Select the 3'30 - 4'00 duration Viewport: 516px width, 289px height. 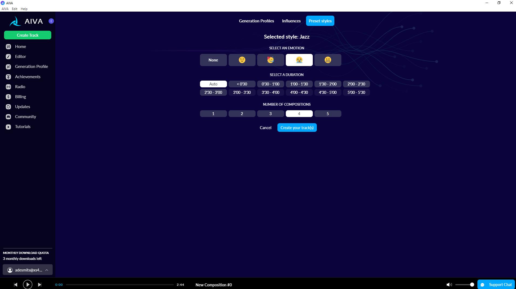tap(270, 92)
